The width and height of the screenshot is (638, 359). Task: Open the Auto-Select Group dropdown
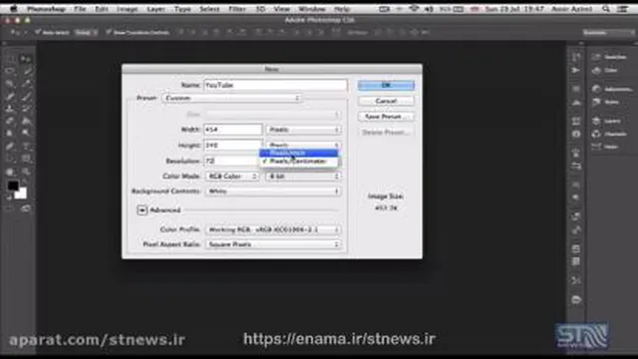(87, 32)
